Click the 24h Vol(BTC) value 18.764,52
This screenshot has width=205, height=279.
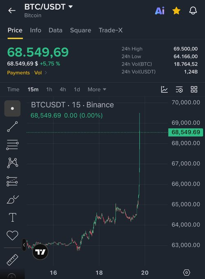(186, 64)
